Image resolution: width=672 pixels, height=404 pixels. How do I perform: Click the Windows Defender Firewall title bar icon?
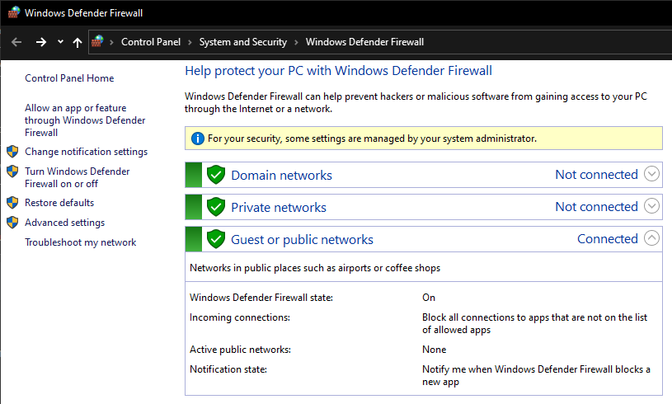tap(14, 12)
